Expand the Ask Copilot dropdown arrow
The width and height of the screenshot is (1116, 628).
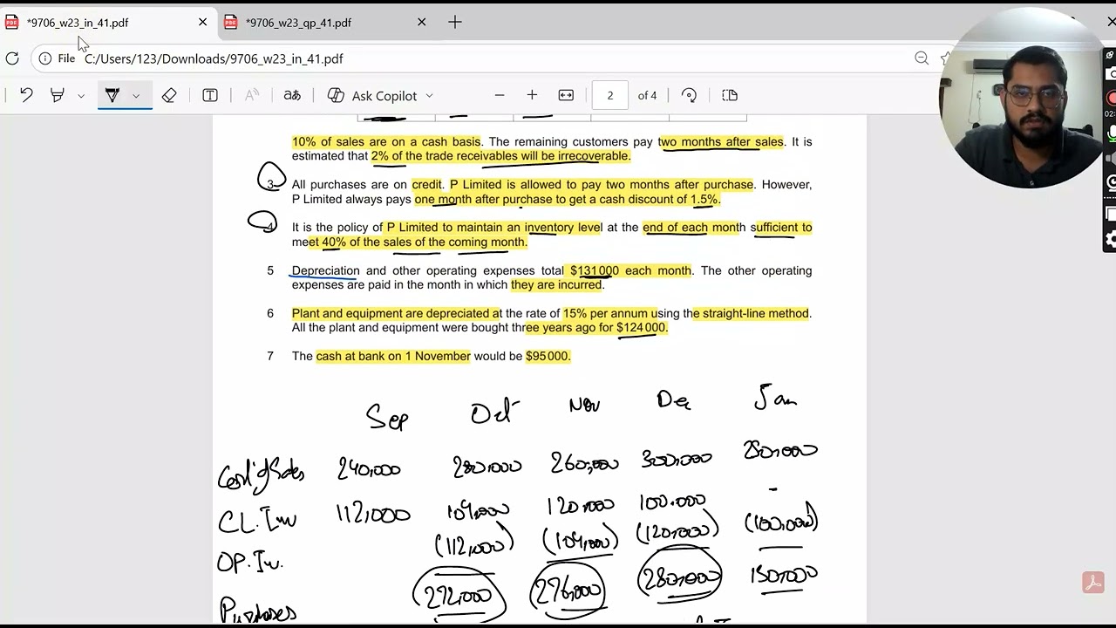pos(429,96)
